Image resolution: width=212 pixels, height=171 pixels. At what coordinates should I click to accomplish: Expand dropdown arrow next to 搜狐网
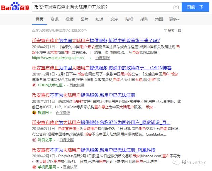pyautogui.click(x=51, y=113)
